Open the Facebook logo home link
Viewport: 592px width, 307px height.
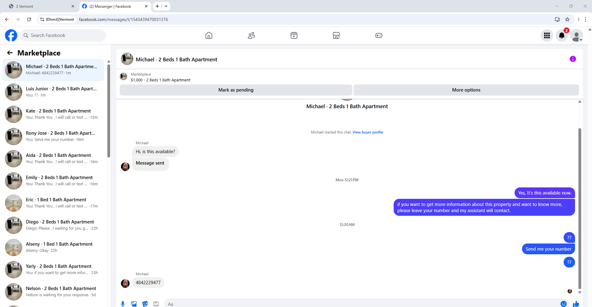11,35
